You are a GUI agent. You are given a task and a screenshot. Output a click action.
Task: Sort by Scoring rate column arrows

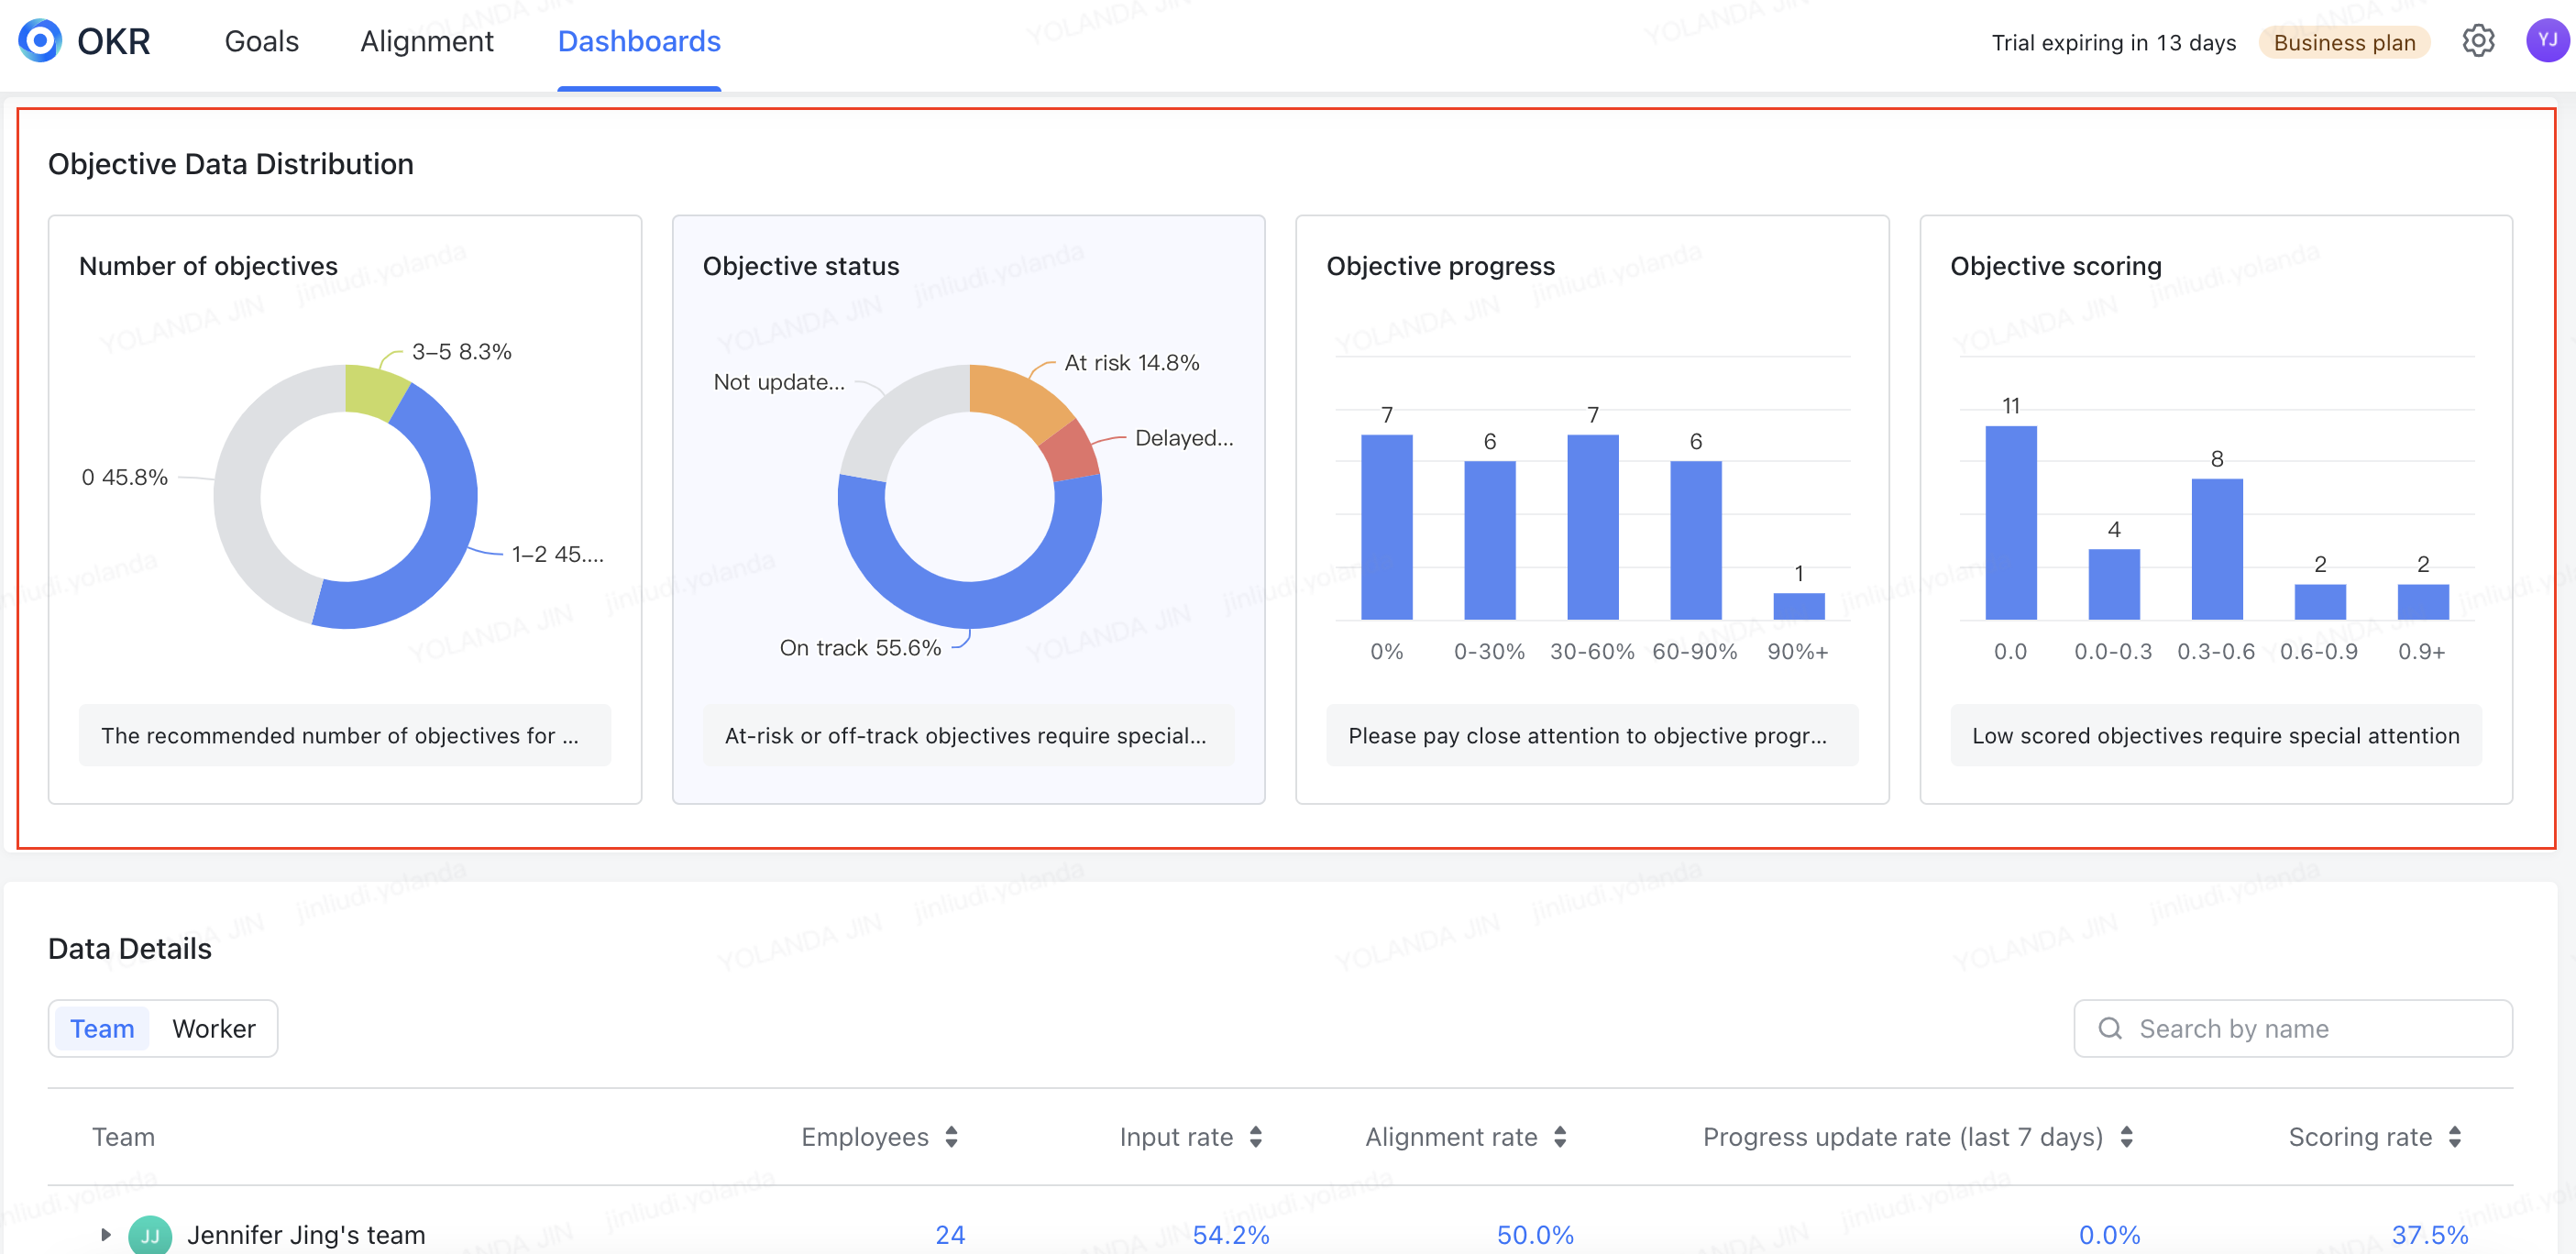tap(2454, 1137)
